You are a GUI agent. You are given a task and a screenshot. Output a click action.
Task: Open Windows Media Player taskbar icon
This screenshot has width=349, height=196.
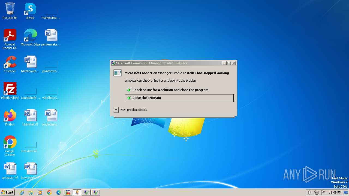[40, 192]
